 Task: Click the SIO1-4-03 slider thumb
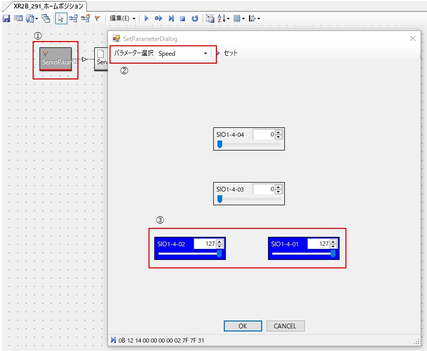coord(220,199)
